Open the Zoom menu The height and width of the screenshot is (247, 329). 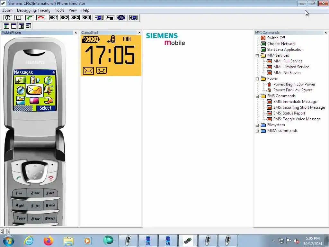coord(7,10)
